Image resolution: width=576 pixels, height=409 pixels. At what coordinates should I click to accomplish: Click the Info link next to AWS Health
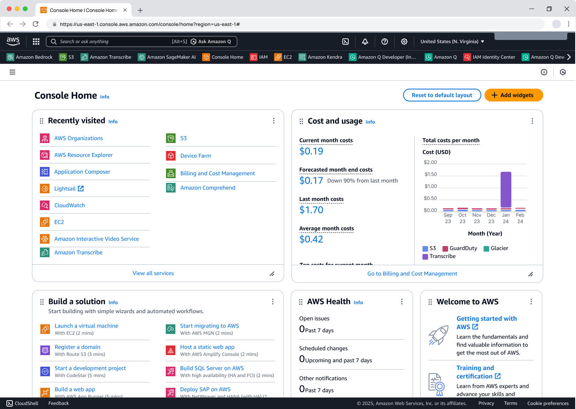(x=358, y=302)
